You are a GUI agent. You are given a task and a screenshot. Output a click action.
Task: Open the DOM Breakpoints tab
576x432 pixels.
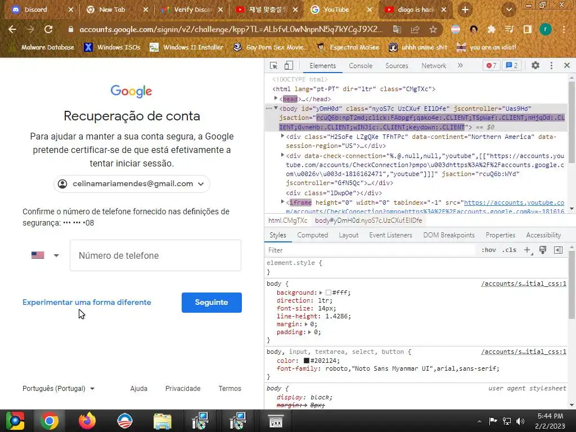449,235
